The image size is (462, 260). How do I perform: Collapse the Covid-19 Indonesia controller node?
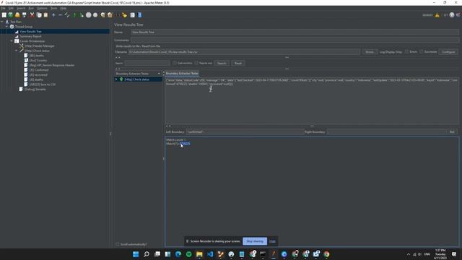[12, 41]
